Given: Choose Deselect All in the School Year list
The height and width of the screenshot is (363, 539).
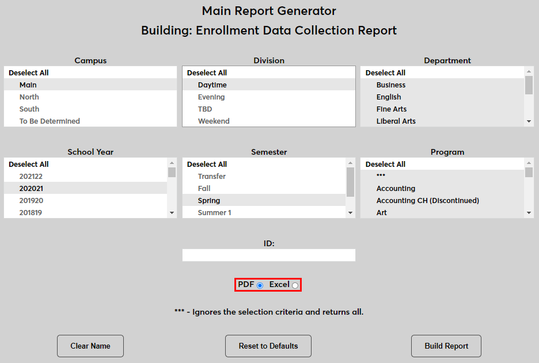Looking at the screenshot, I should tap(86, 164).
